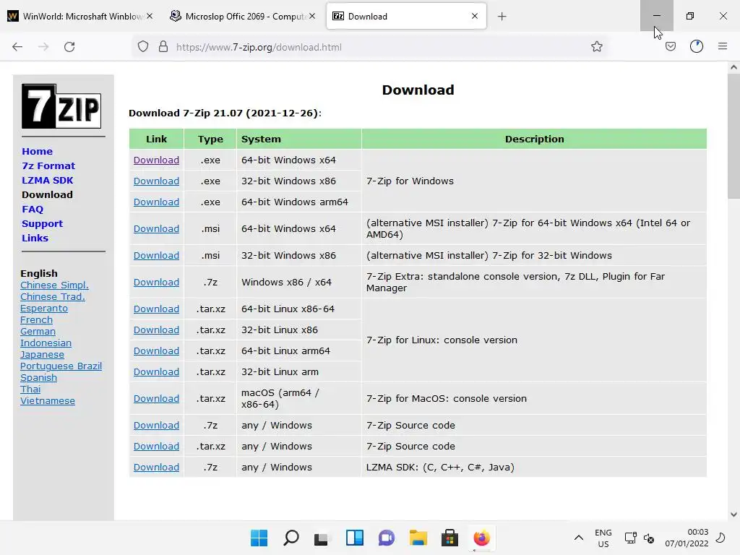Open the Support sidebar link
This screenshot has width=740, height=555.
pos(43,224)
